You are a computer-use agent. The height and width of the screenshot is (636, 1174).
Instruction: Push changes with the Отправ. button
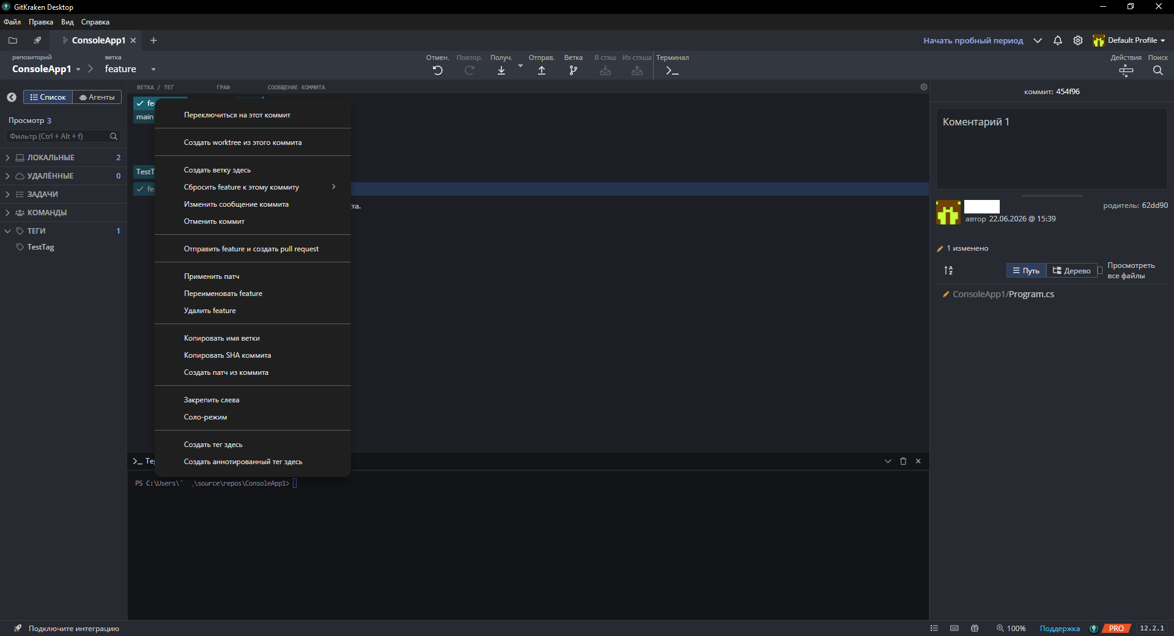tap(542, 70)
